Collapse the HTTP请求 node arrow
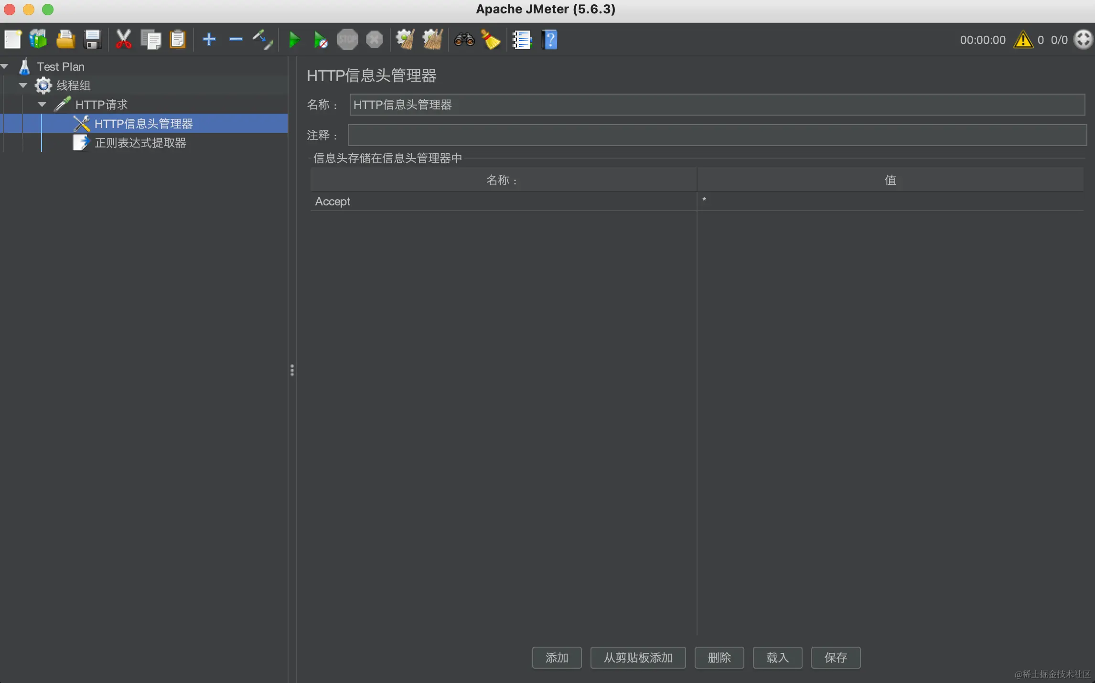 [42, 104]
